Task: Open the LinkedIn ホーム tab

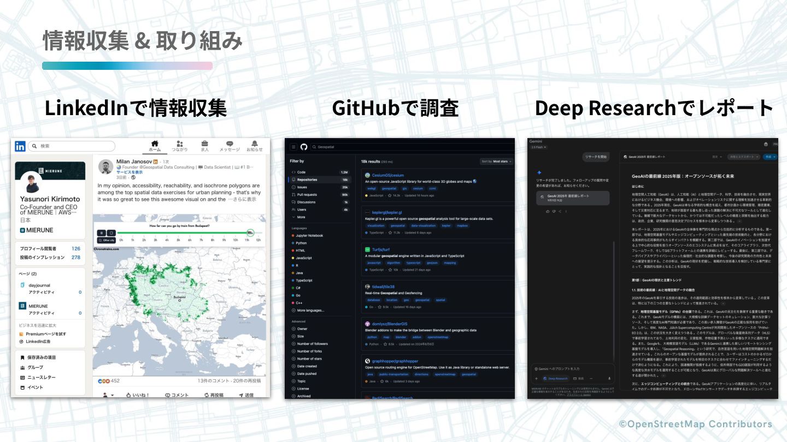Action: [x=155, y=146]
